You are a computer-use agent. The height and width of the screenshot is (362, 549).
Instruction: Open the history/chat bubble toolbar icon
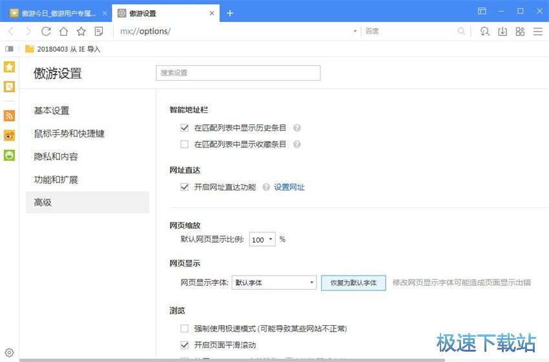pyautogui.click(x=485, y=32)
